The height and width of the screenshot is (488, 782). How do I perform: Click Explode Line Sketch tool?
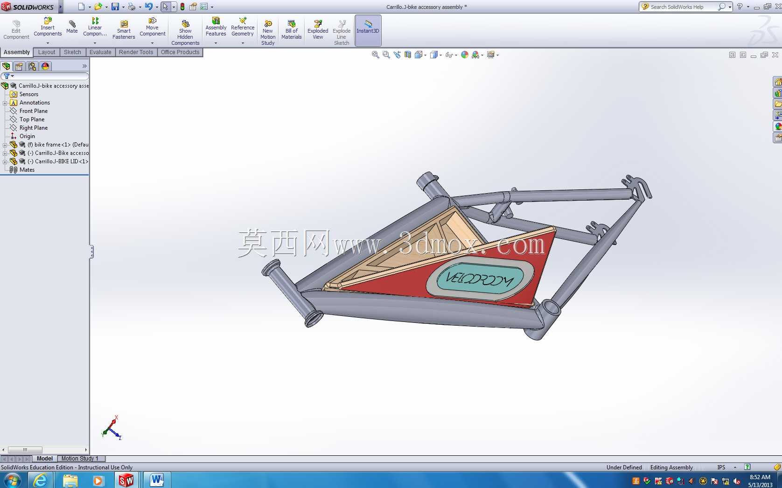pyautogui.click(x=342, y=33)
